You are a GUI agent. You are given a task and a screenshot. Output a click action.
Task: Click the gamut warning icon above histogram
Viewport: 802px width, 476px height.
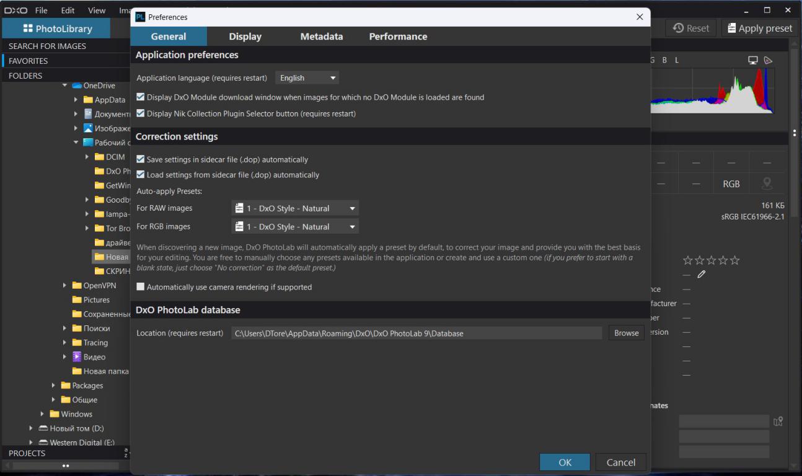[x=769, y=60]
